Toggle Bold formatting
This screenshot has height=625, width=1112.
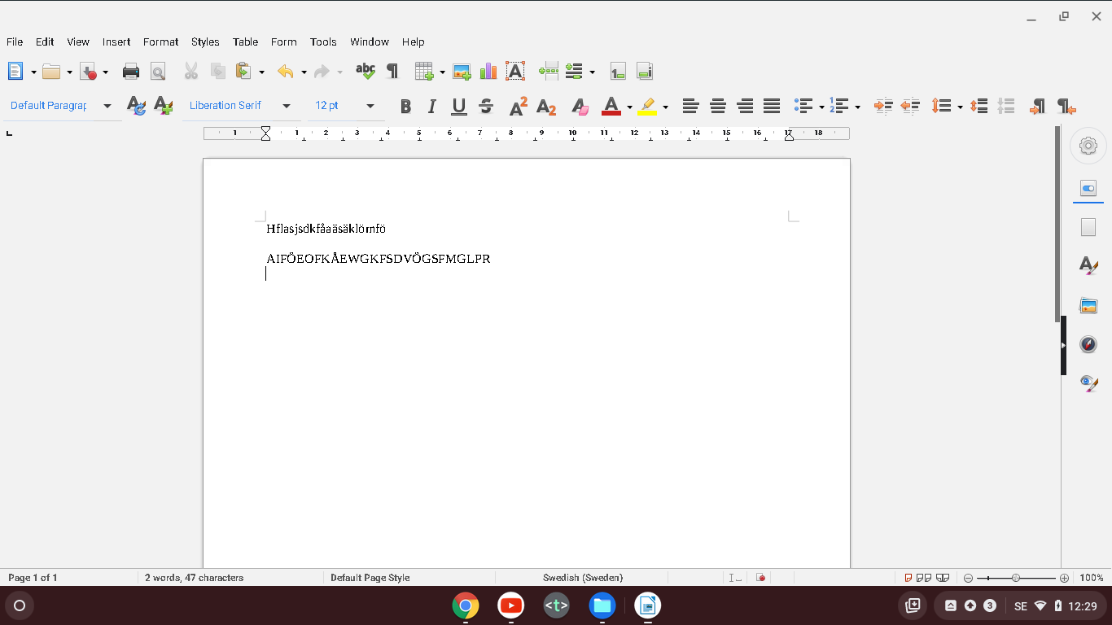[x=405, y=106]
